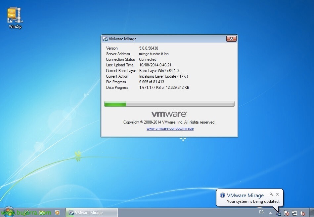Viewport: 314px width, 217px height.
Task: Click the File Progress label
Action: [116, 82]
